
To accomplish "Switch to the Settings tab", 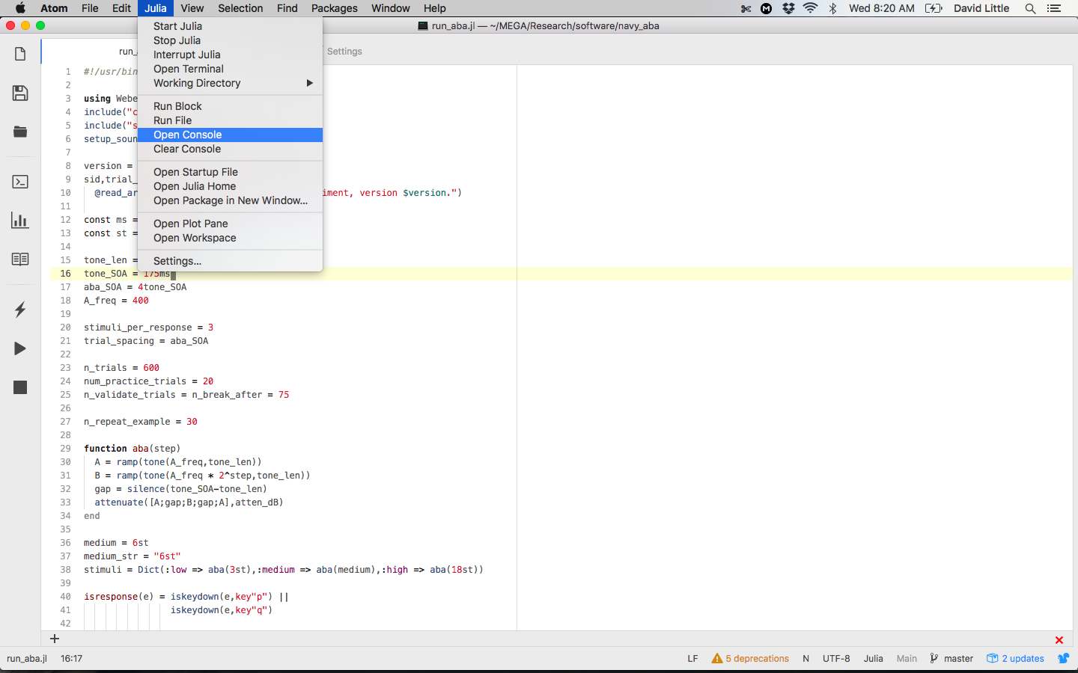I will click(x=344, y=52).
